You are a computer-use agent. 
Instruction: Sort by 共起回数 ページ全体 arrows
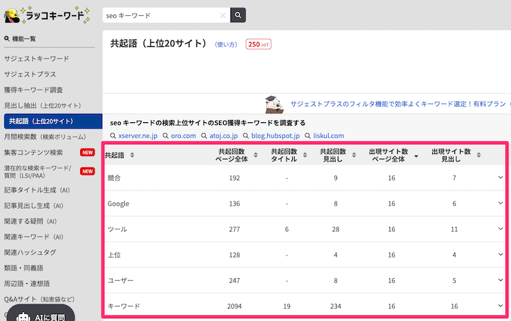point(256,155)
